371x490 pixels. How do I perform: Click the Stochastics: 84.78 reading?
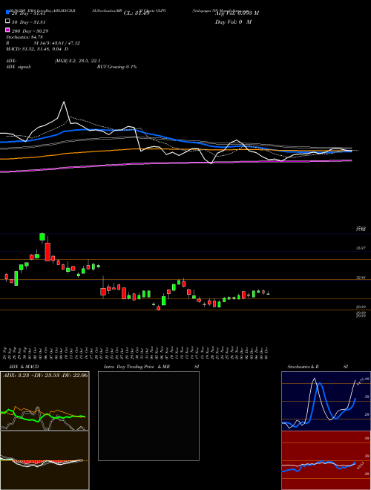pyautogui.click(x=24, y=37)
